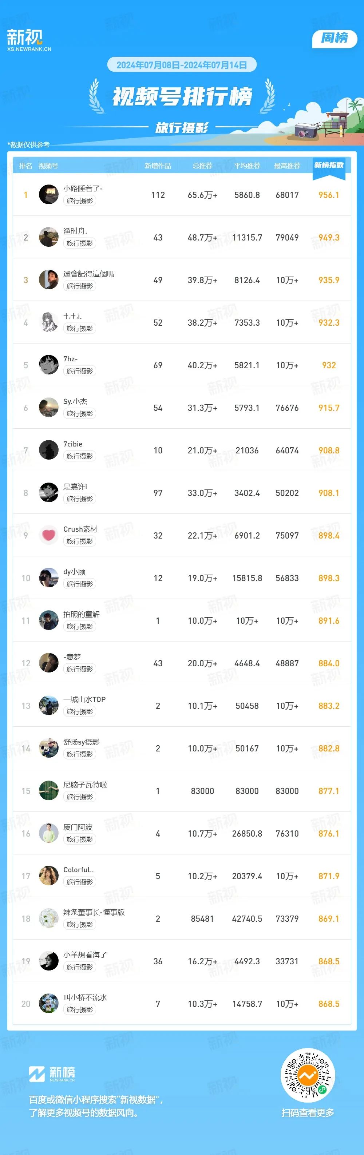
Task: Click the 新增作品 column header
Action: pyautogui.click(x=158, y=166)
